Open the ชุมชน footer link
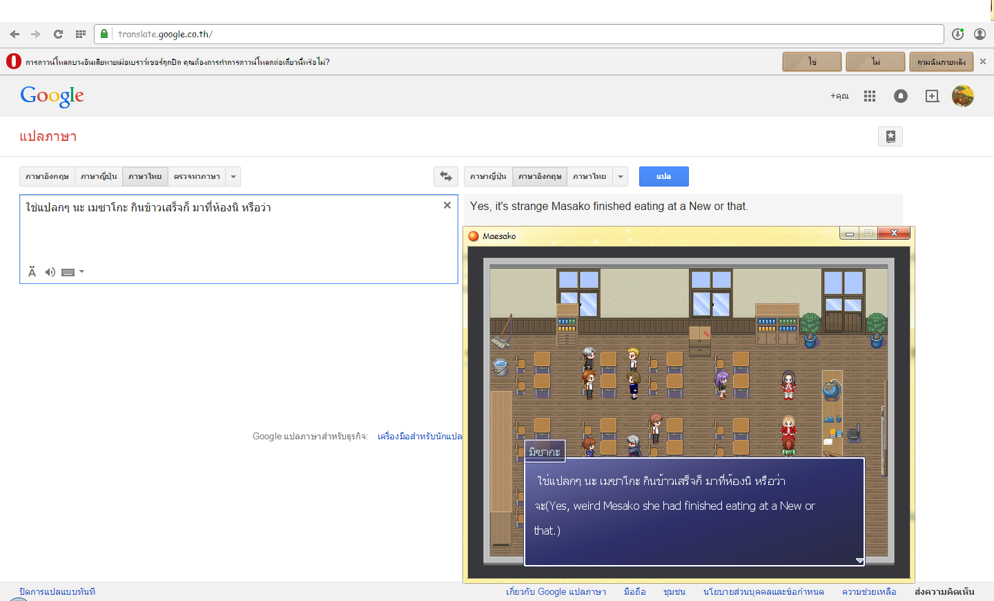The image size is (994, 601). click(674, 591)
